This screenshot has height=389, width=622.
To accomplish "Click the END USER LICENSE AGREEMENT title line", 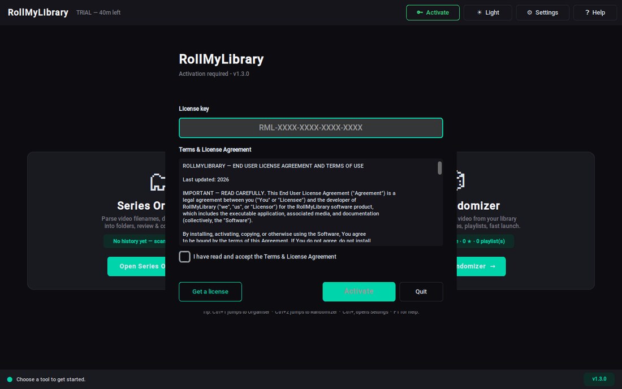I will pos(273,166).
